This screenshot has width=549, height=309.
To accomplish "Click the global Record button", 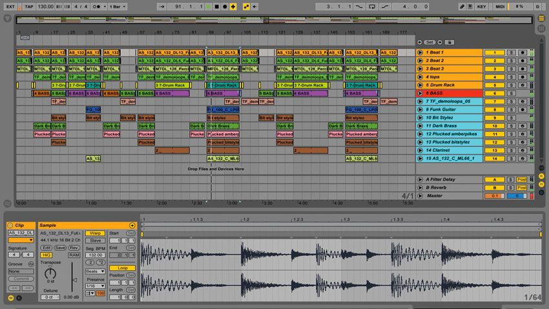I will point(225,6).
